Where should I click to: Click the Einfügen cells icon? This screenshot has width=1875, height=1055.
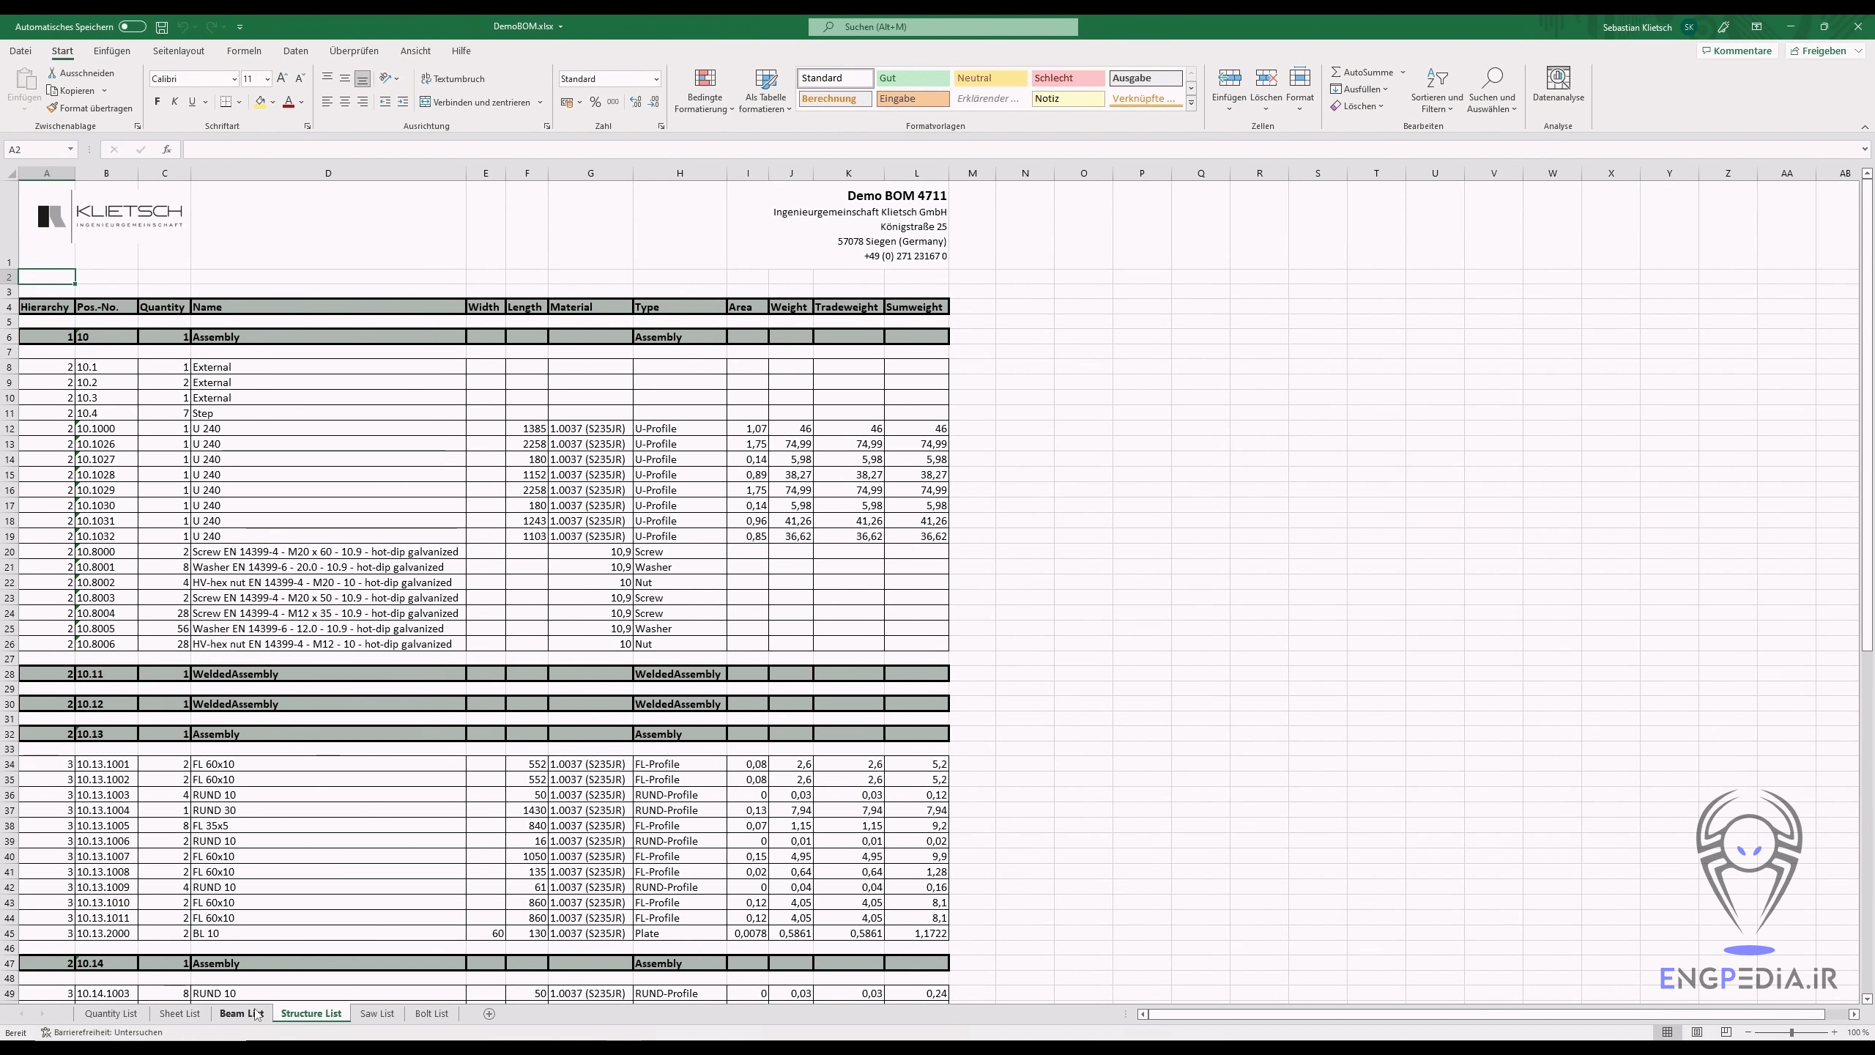click(x=1229, y=78)
